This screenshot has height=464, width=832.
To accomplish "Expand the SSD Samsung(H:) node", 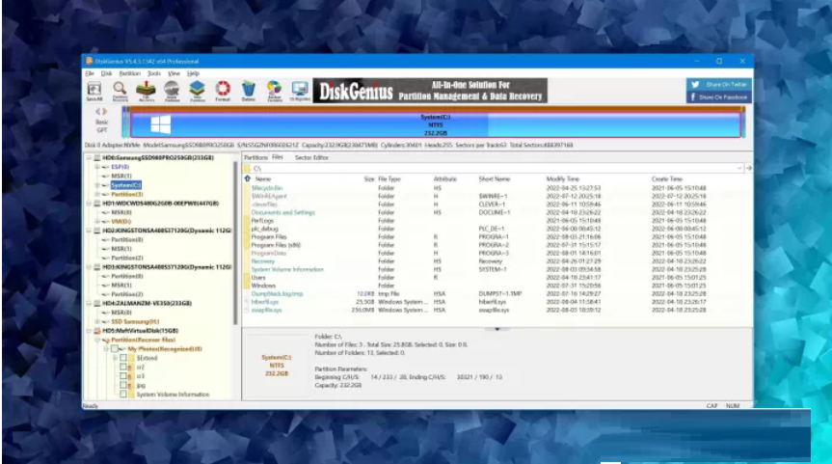I will 97,322.
